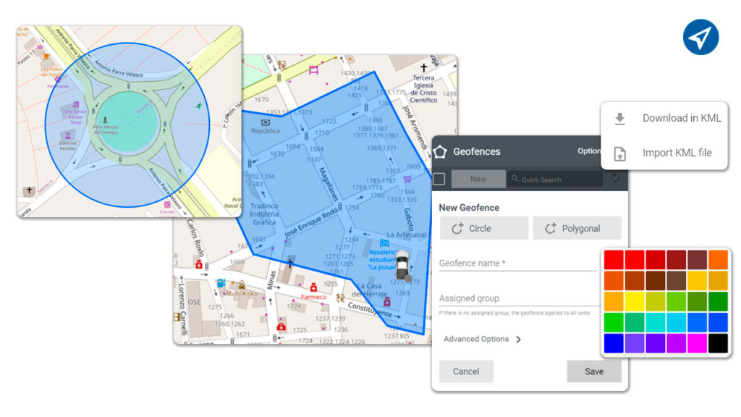Image resolution: width=741 pixels, height=417 pixels.
Task: Choose Import KML file
Action: [x=664, y=153]
